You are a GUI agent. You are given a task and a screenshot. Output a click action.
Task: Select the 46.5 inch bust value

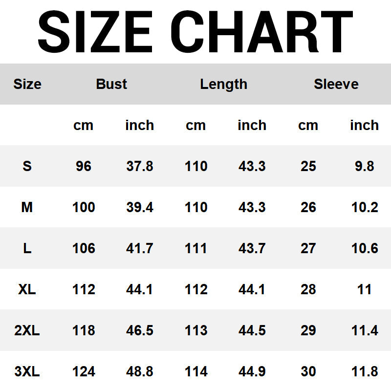point(140,330)
